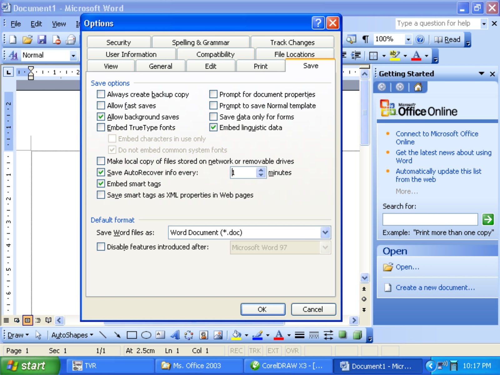Screen dimensions: 500x375
Task: Check Prompt to save Normal template
Action: 213,105
